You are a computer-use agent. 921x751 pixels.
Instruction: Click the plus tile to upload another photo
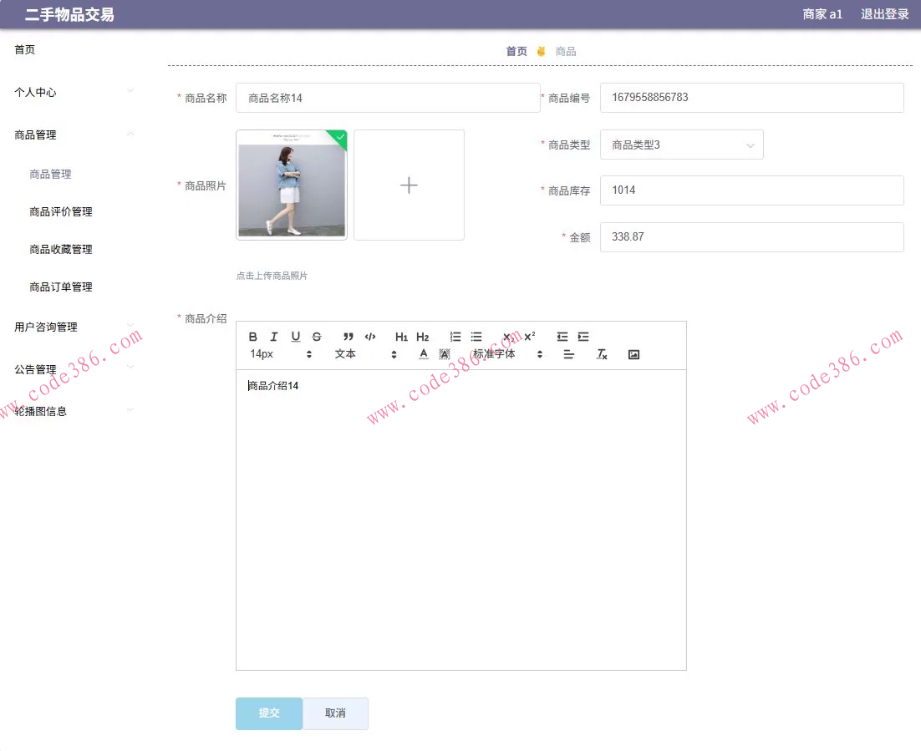(409, 184)
